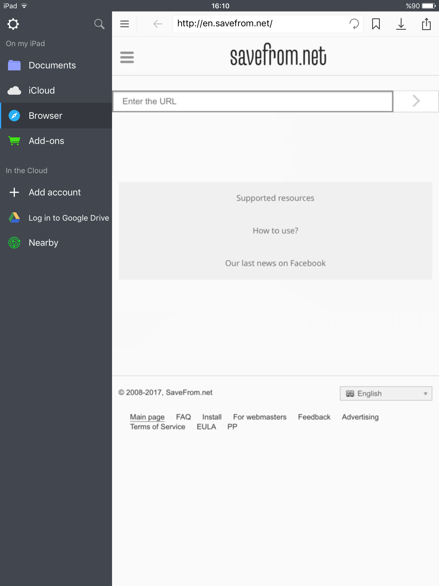Focus the Enter the URL field
The width and height of the screenshot is (439, 586).
tap(253, 101)
